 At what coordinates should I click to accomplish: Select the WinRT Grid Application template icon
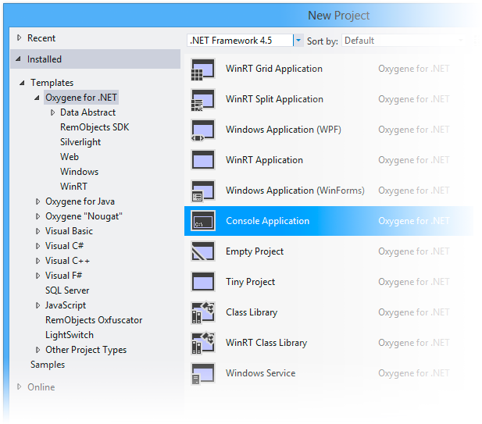tap(203, 69)
